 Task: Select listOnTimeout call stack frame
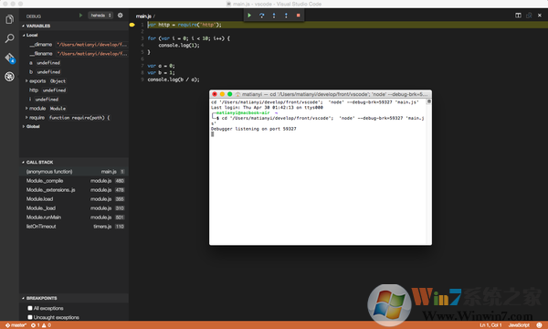[74, 227]
